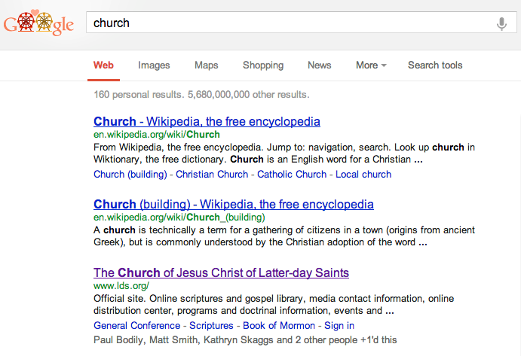
Task: Click the 'Sign in' sublink under lds.org
Action: (x=339, y=326)
